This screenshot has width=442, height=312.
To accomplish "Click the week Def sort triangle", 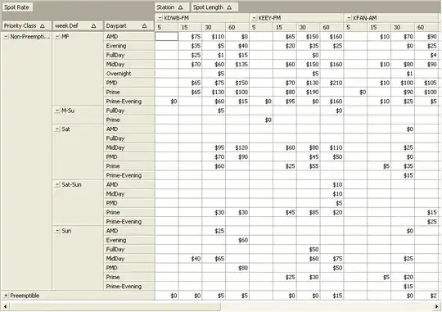I will [x=93, y=26].
